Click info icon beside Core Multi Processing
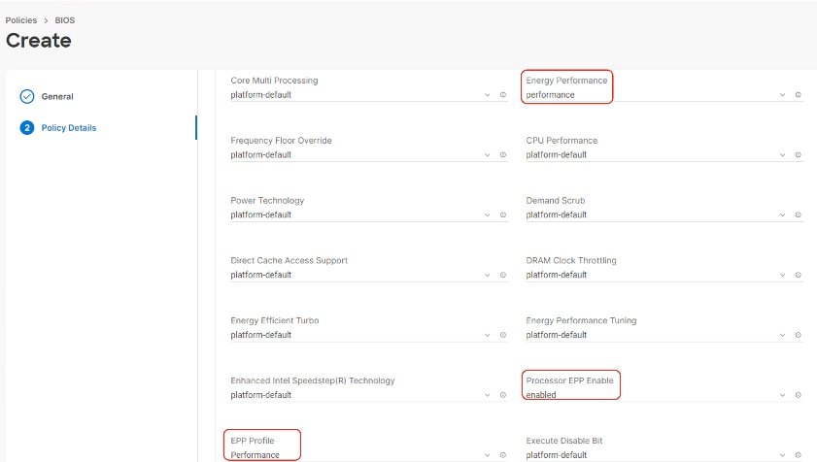Screen dimensions: 817x462 pos(503,95)
